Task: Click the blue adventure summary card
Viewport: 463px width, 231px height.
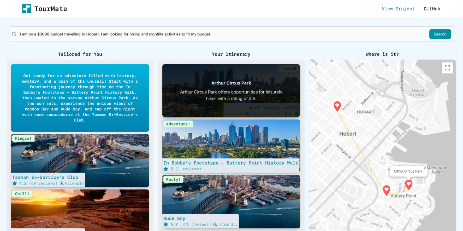Action: pyautogui.click(x=80, y=97)
